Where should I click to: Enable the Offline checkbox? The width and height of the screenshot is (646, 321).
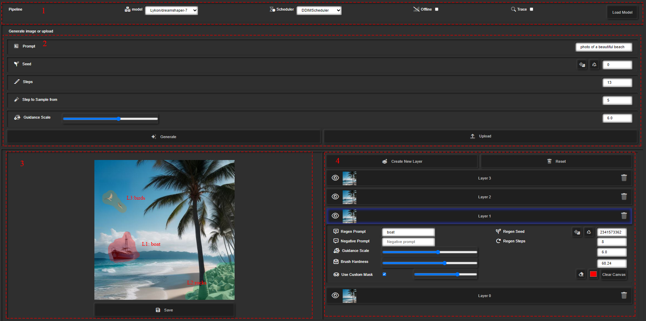coord(436,9)
